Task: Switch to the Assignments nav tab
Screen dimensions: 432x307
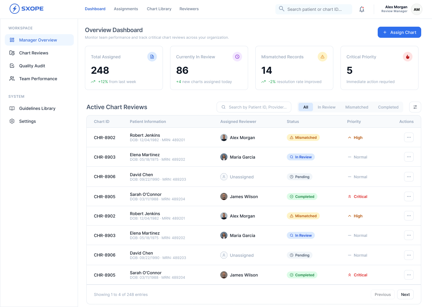Action: 126,9
